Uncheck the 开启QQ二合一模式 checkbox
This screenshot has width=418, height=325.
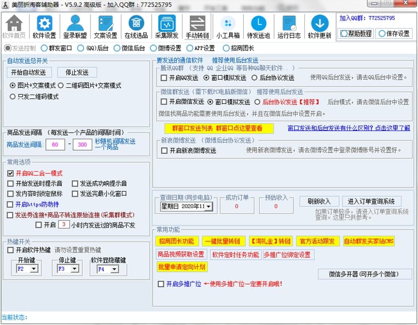(x=11, y=173)
